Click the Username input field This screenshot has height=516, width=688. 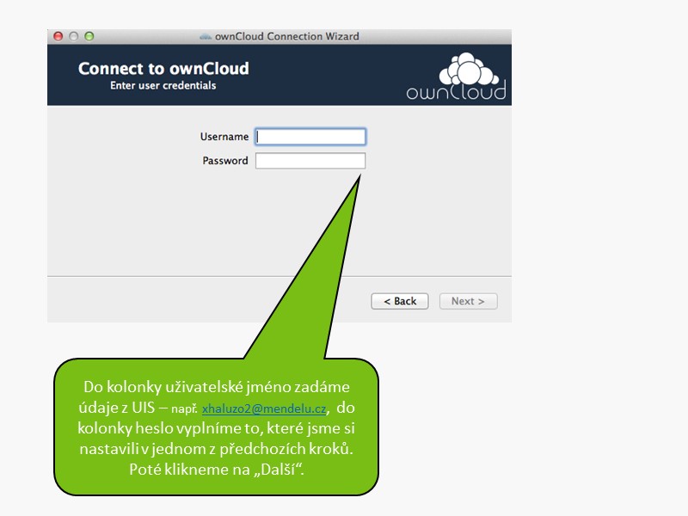pyautogui.click(x=310, y=137)
